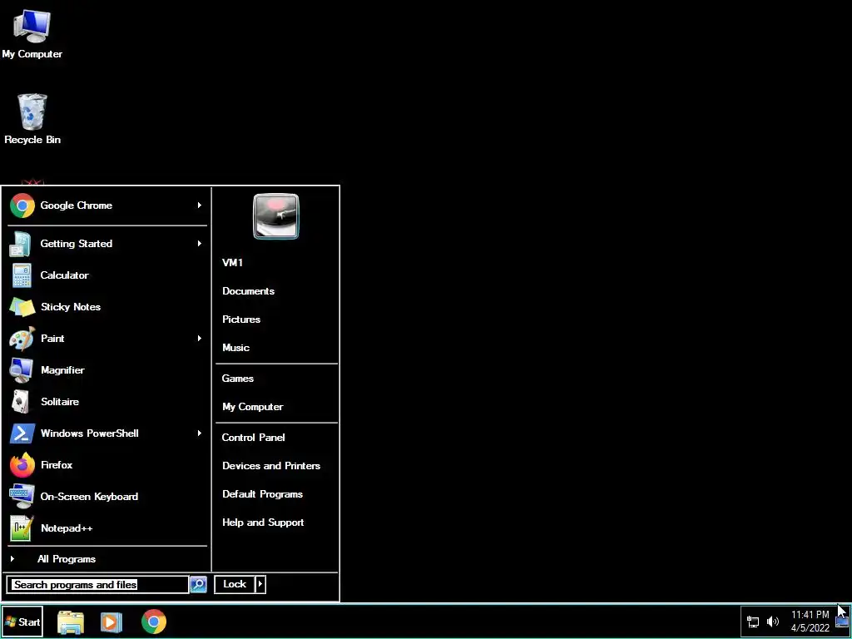Open shutdown options arrow beside Lock
852x639 pixels.
(x=260, y=585)
